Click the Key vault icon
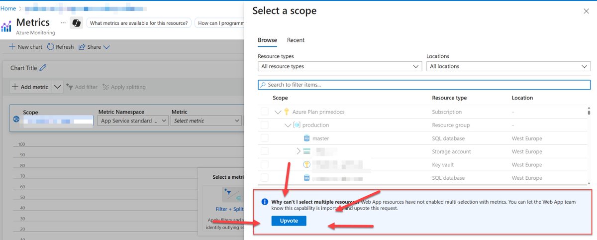 click(307, 165)
